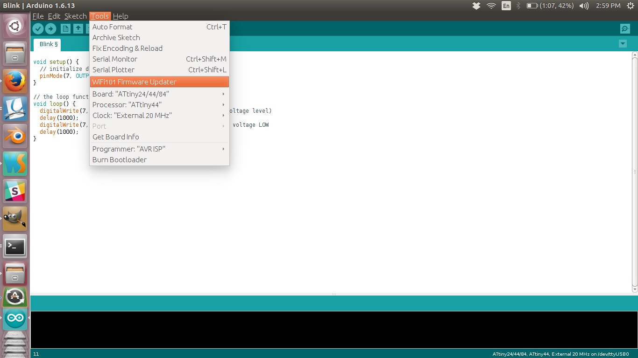
Task: Launch Firefox from the dock
Action: pos(15,81)
